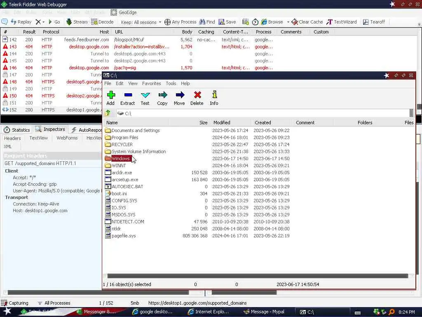Open Keep: All sessions dropdown
The height and width of the screenshot is (317, 422).
[x=141, y=22]
